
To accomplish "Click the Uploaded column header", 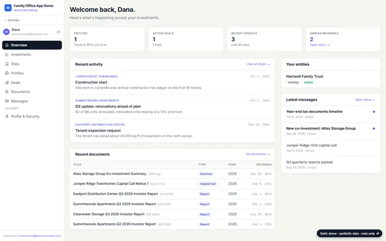I will click(x=264, y=164).
